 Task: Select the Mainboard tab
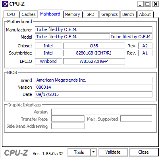[x=50, y=14]
